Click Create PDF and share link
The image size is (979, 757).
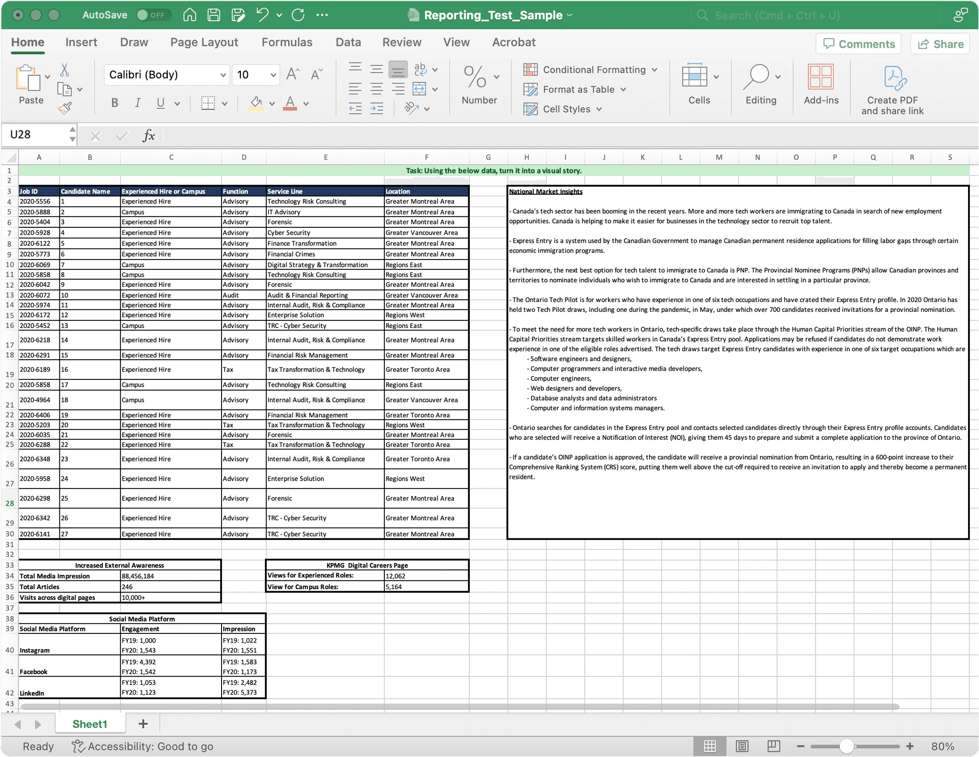[892, 90]
